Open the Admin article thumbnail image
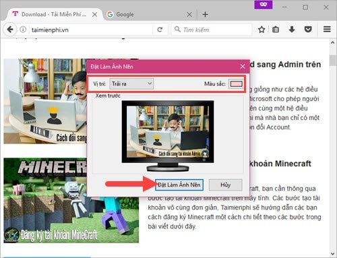The image size is (337, 258). point(45,101)
